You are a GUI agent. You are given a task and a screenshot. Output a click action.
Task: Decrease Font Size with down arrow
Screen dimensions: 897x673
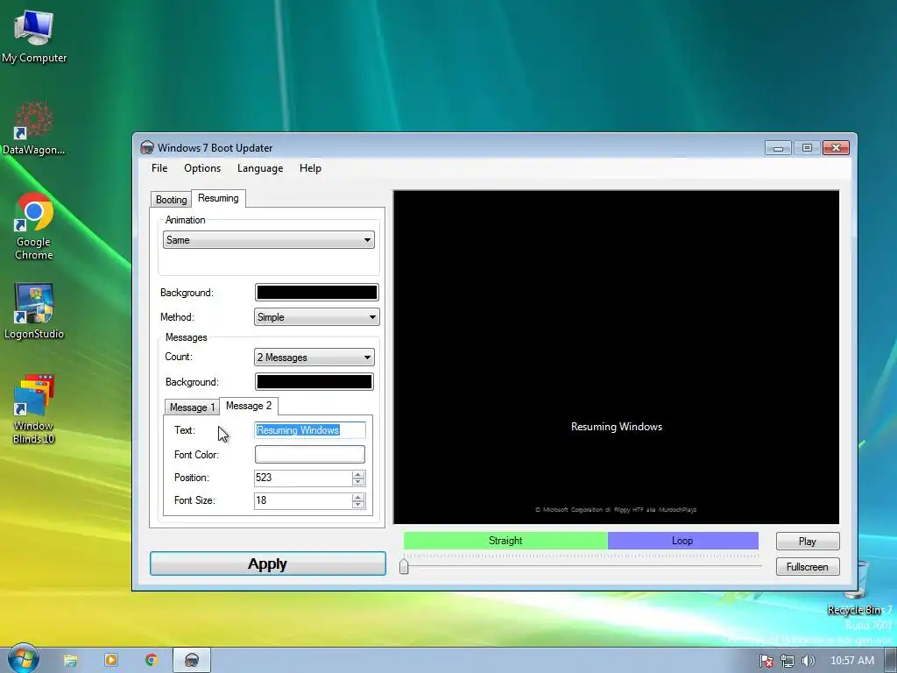[358, 505]
